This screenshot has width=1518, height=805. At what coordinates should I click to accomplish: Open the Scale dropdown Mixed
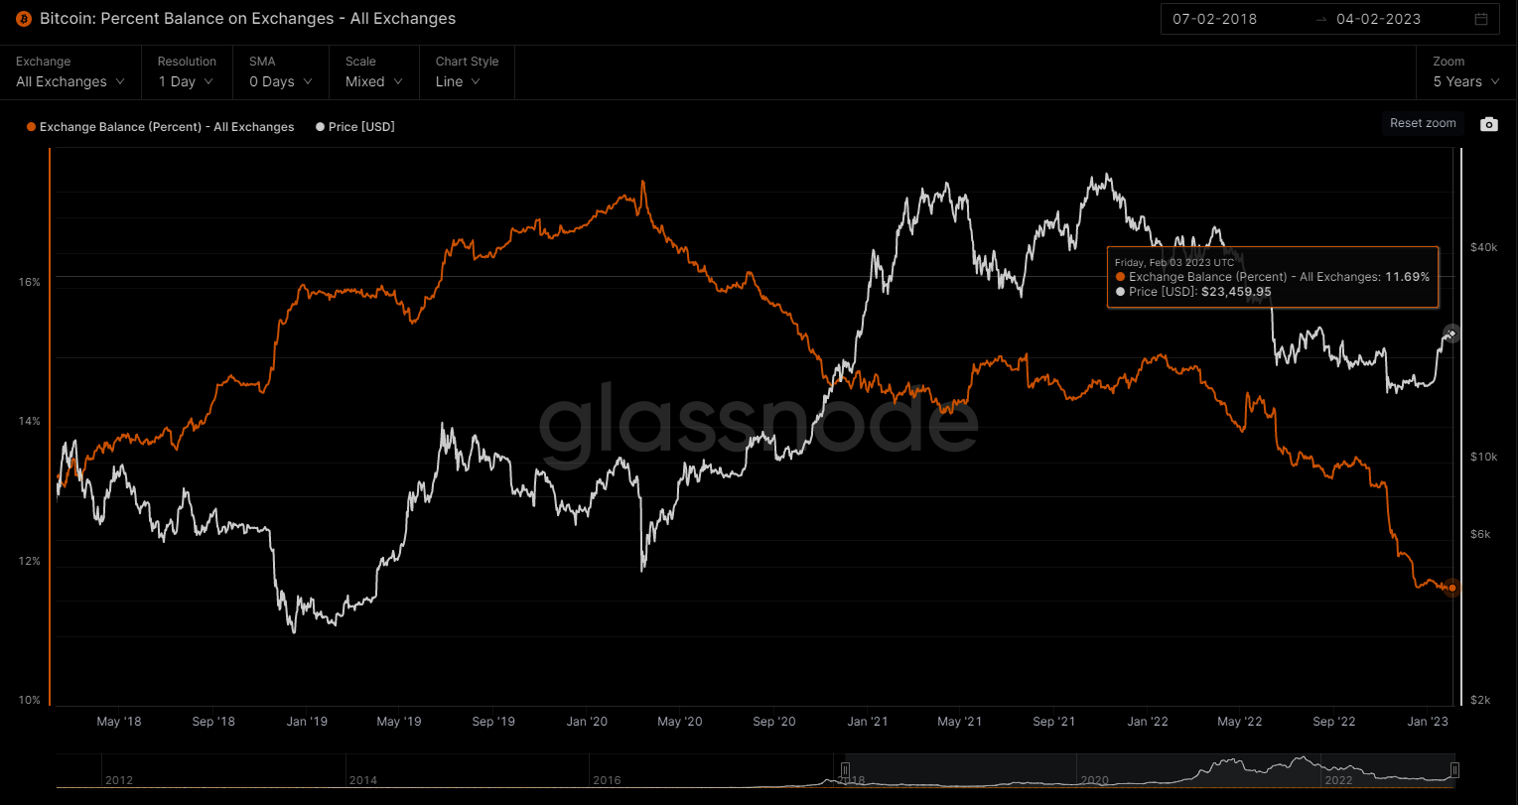coord(374,81)
